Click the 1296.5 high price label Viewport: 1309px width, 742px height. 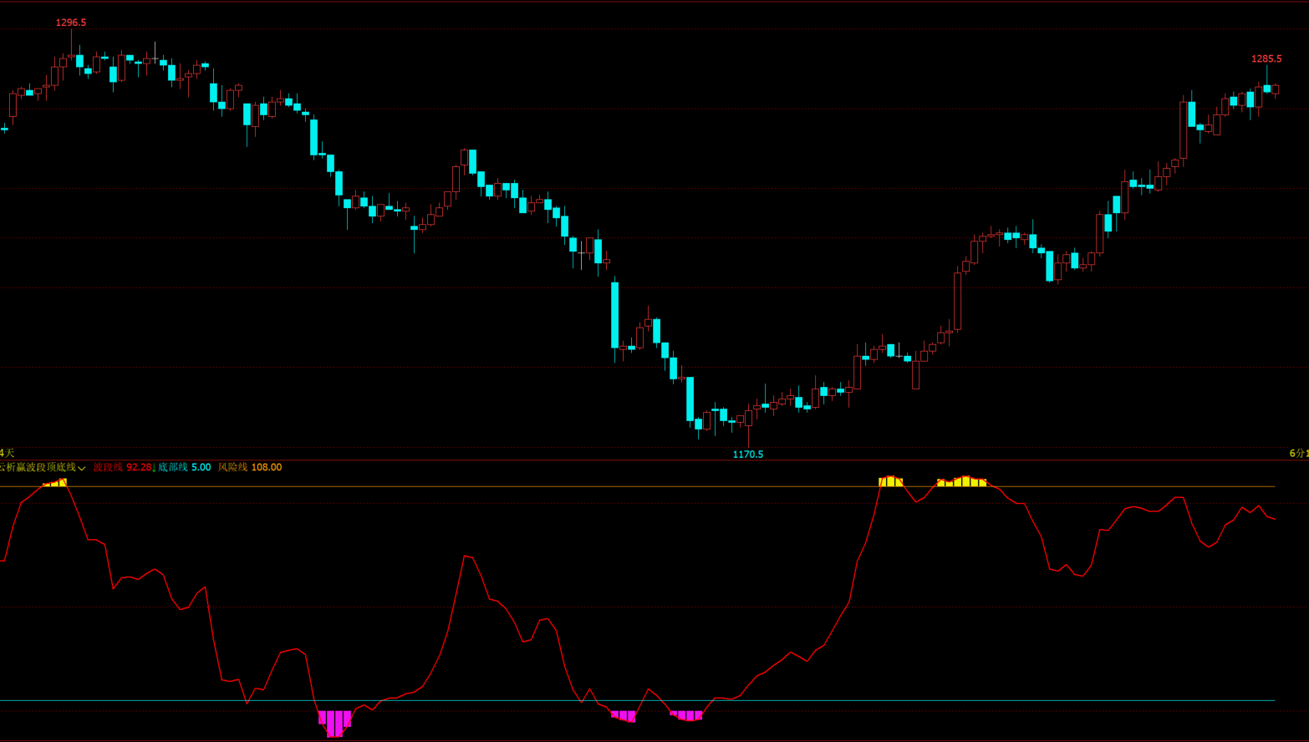[x=71, y=23]
